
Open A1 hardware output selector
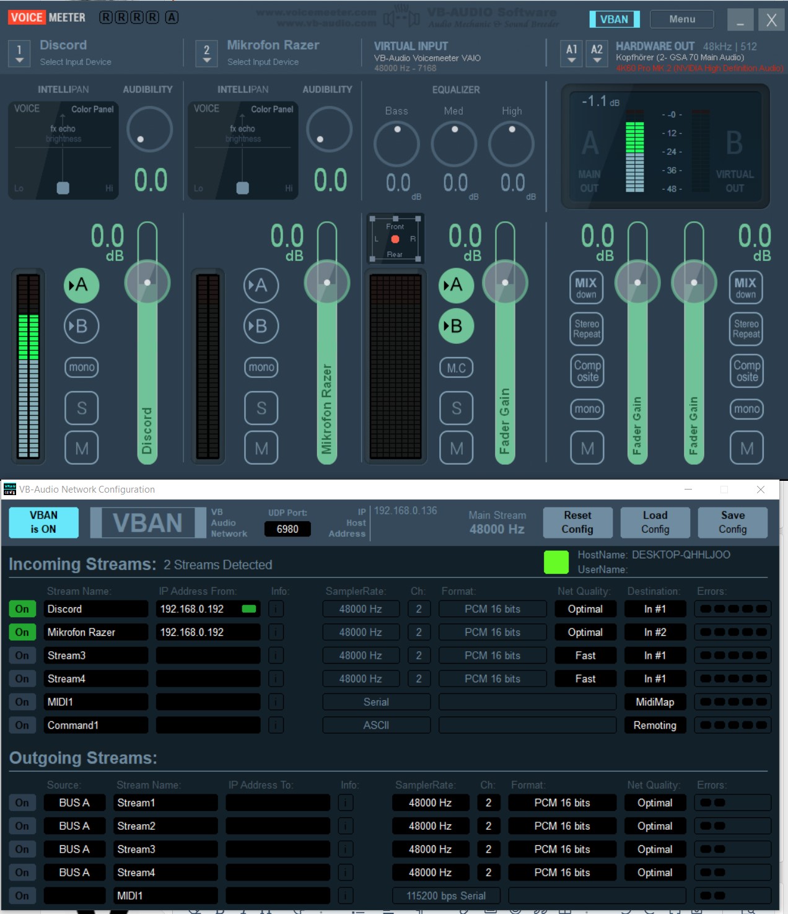(571, 54)
